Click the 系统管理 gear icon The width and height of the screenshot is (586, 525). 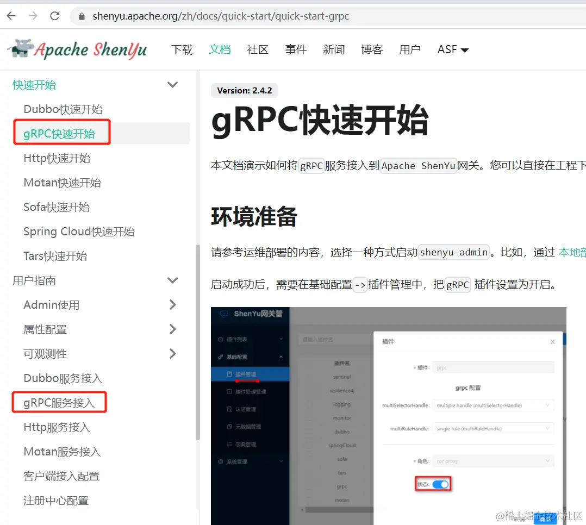[220, 461]
